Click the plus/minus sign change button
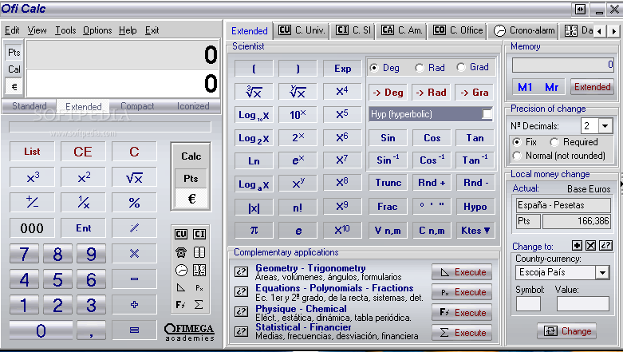The height and width of the screenshot is (352, 623). pos(32,203)
